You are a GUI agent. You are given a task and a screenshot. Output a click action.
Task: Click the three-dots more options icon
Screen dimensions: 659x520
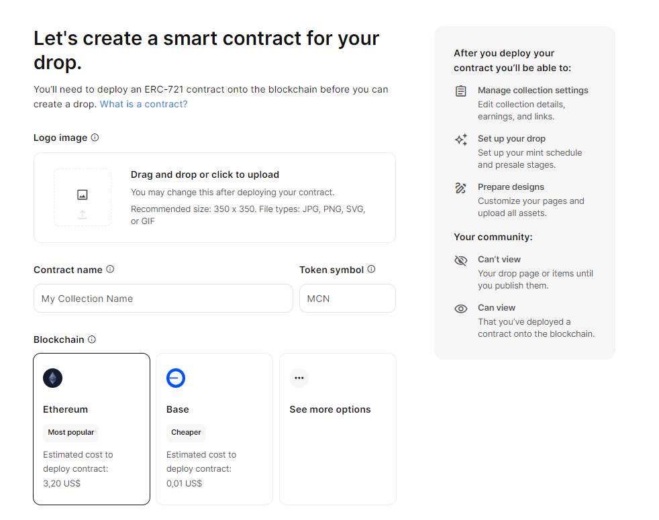click(x=299, y=378)
